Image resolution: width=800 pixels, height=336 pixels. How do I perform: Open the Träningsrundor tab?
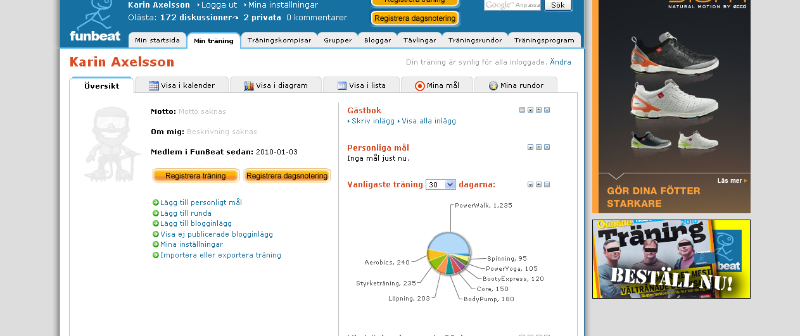(x=475, y=40)
